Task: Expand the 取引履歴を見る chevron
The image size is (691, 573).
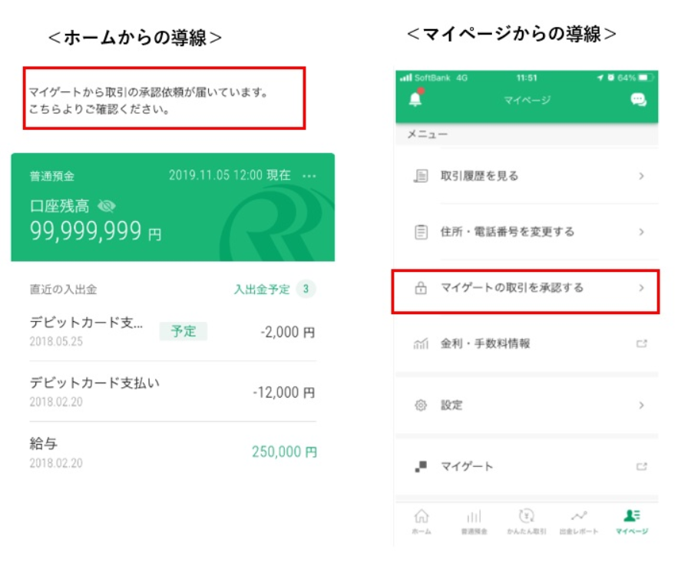Action: (x=642, y=177)
